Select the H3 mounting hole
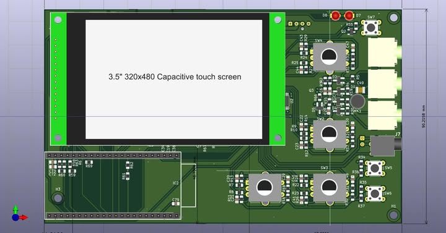 58,198
